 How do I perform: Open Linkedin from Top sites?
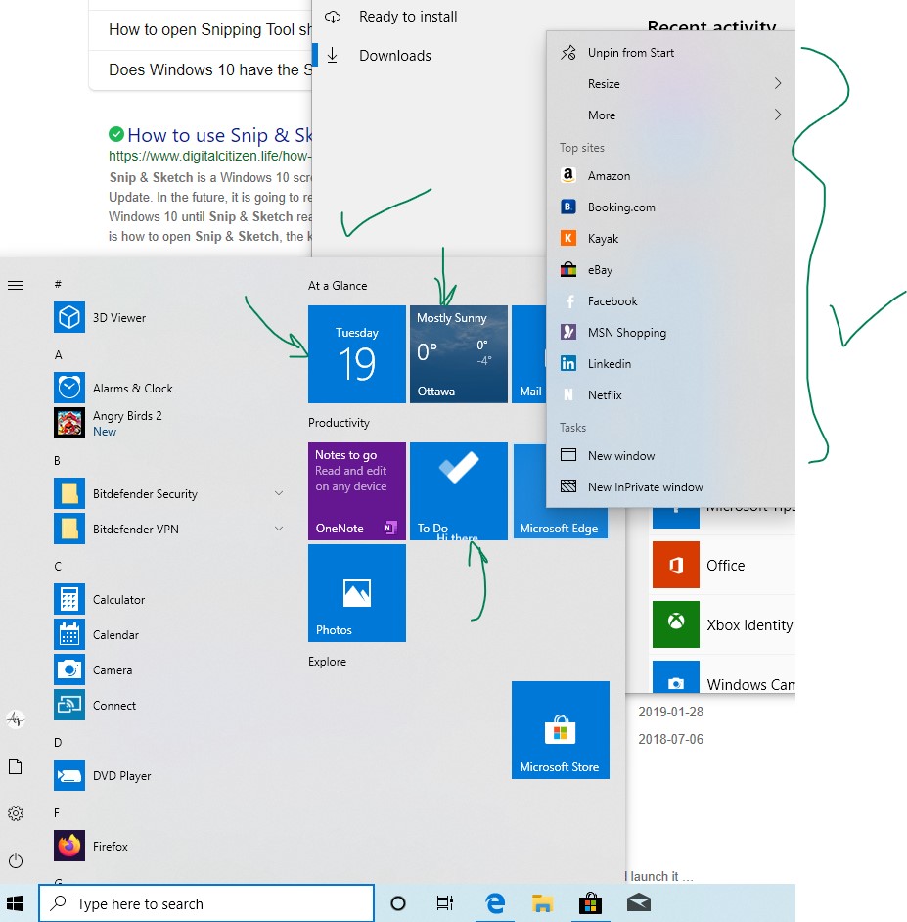tap(670, 363)
